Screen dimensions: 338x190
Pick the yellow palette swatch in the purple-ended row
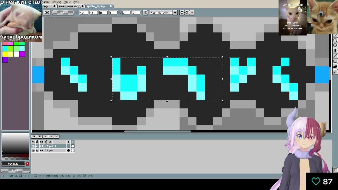pyautogui.click(x=5, y=54)
